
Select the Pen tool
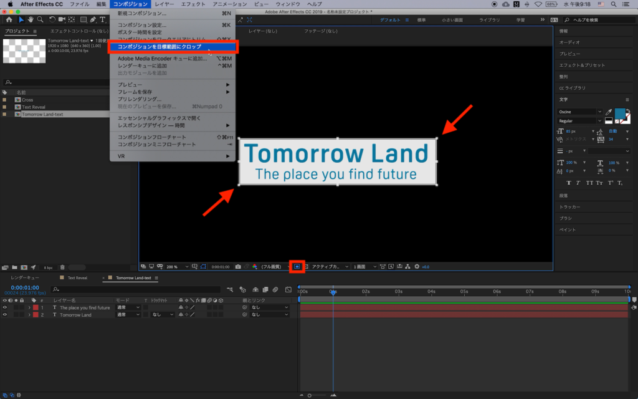click(x=93, y=19)
